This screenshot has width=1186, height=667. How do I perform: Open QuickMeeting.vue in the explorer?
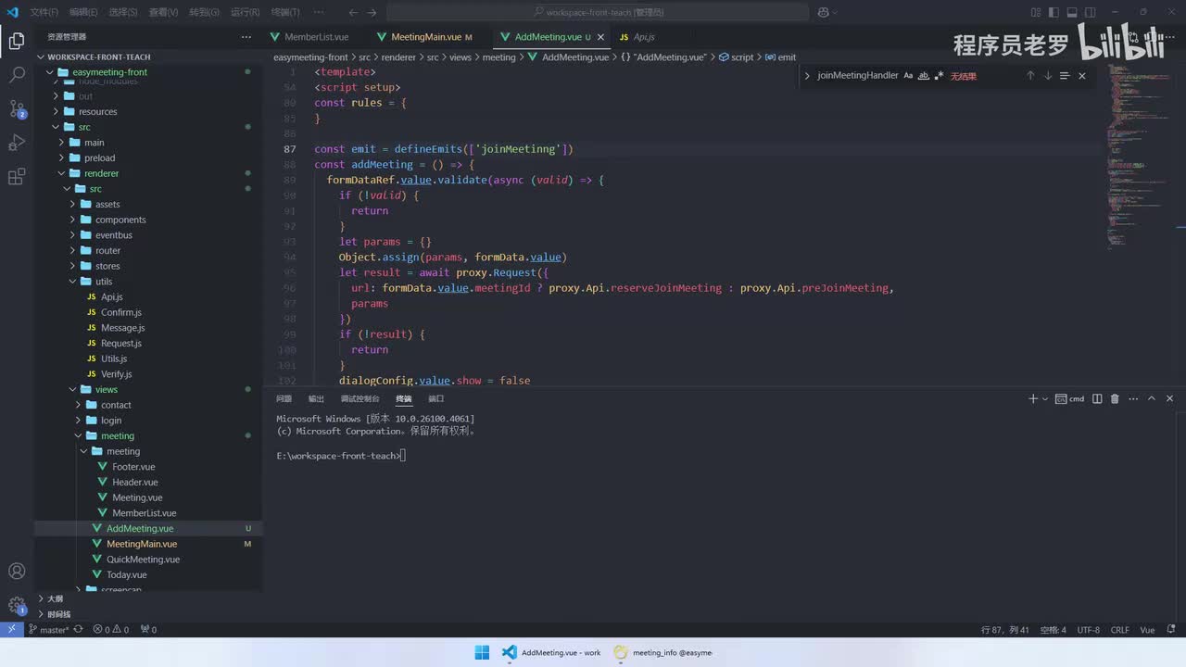[x=143, y=560]
